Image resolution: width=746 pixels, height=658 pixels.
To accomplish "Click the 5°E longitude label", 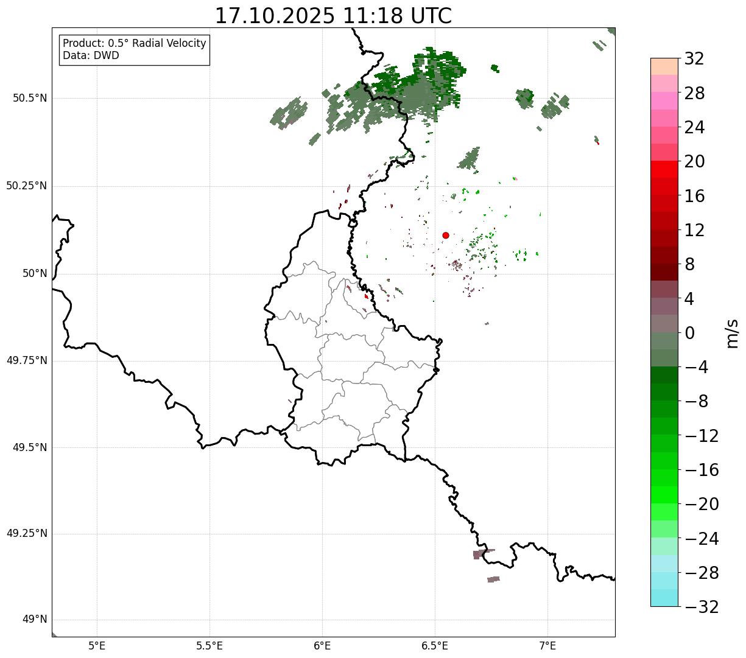I will (x=97, y=646).
